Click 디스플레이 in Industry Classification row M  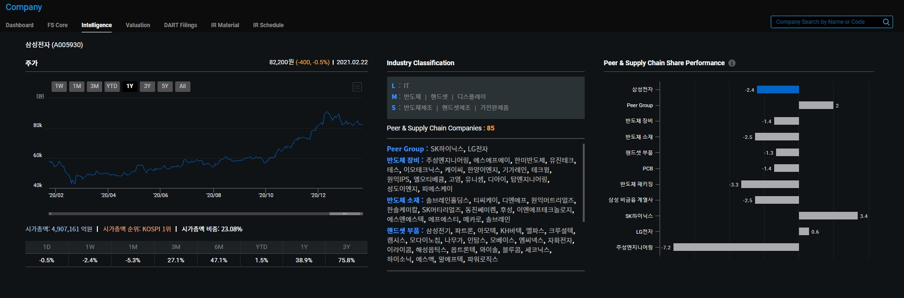click(471, 97)
